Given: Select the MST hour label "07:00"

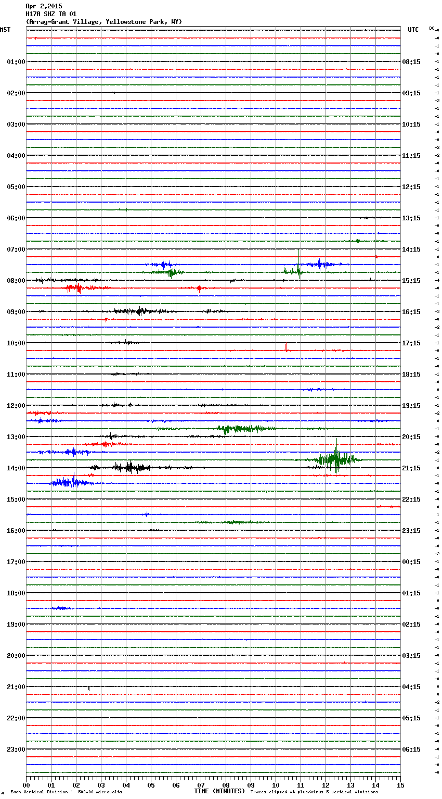Looking at the screenshot, I should [16, 249].
